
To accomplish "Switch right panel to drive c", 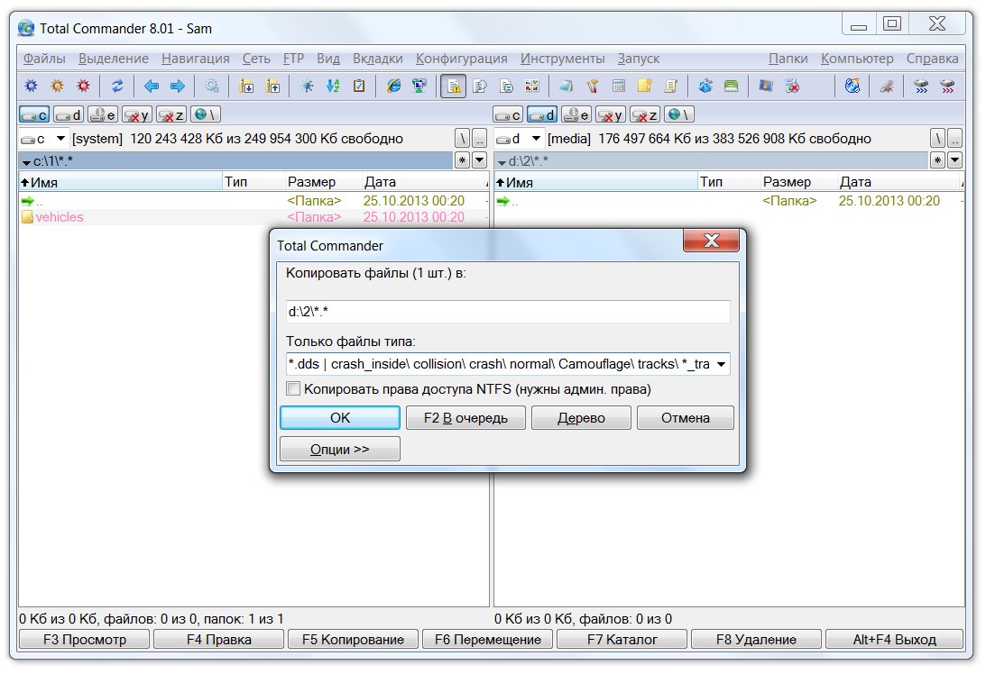I will 508,114.
